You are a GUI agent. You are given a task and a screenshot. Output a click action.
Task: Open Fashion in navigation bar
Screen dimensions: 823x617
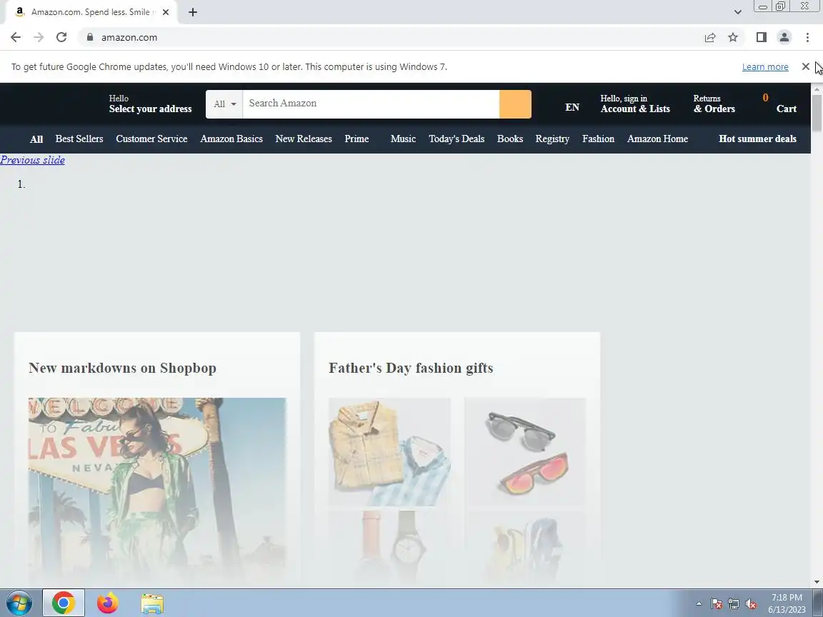599,139
